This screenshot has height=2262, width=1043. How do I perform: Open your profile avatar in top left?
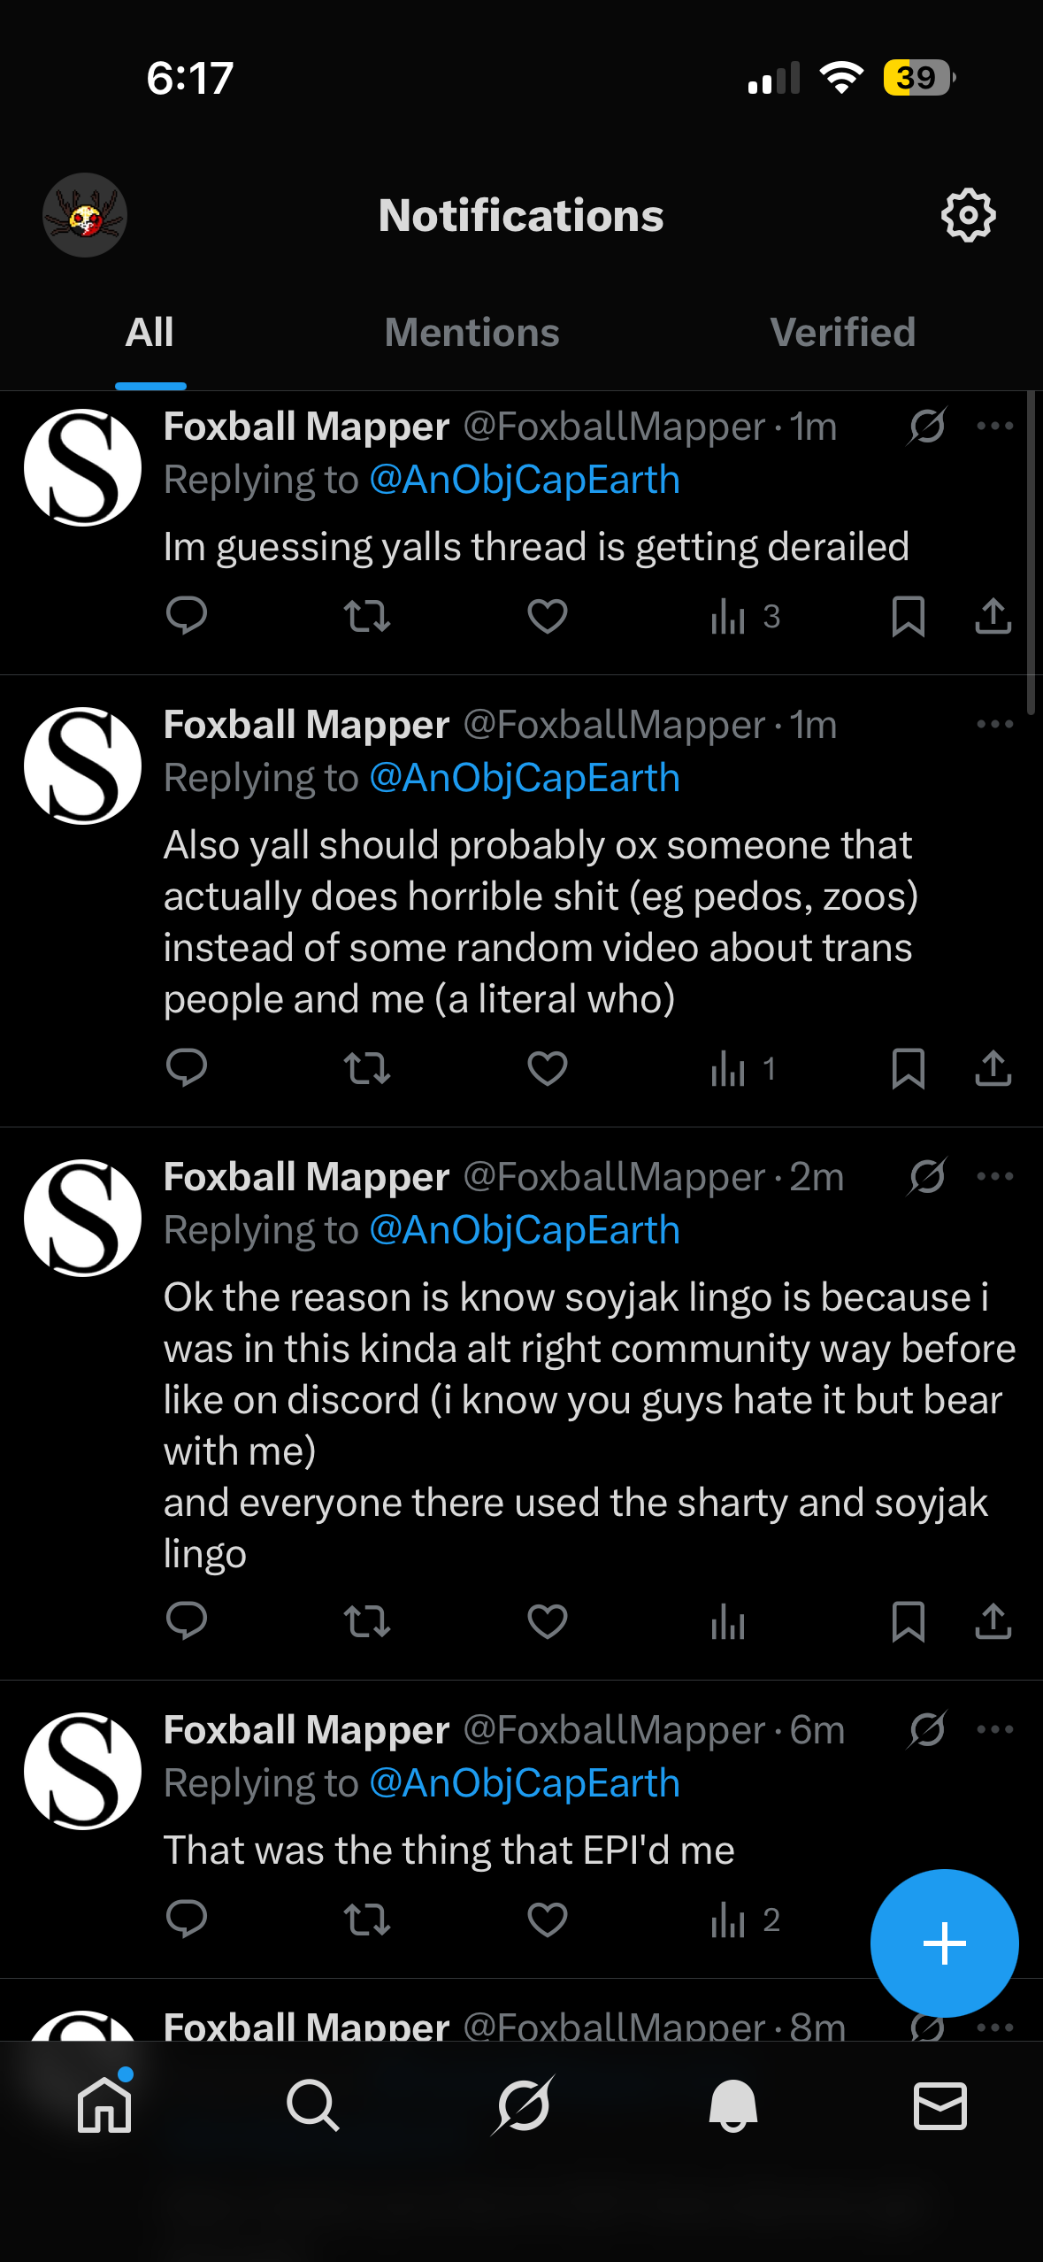click(x=85, y=215)
